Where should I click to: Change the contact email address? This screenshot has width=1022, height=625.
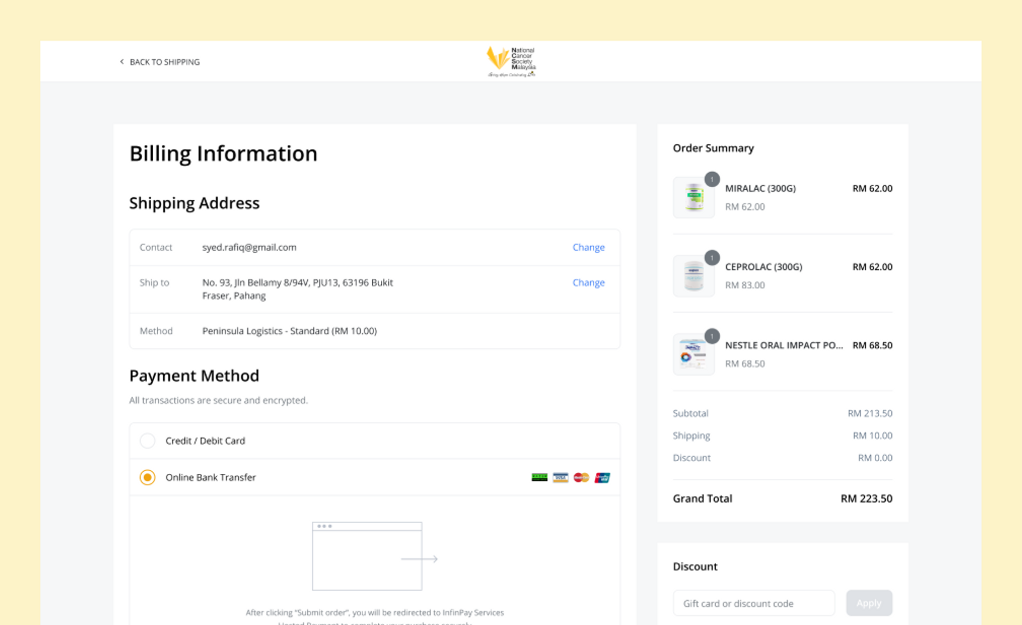588,247
